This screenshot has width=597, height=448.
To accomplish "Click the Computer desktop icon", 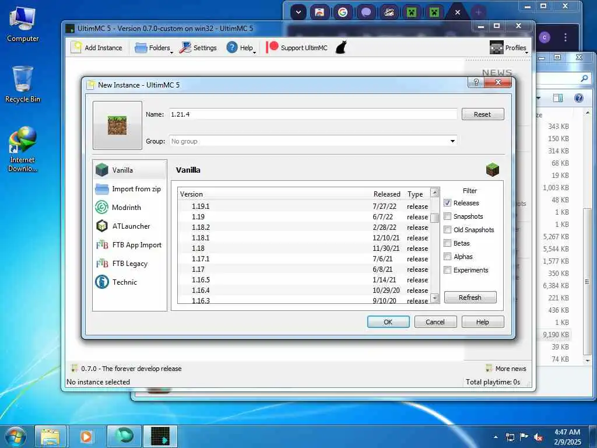I will [23, 24].
